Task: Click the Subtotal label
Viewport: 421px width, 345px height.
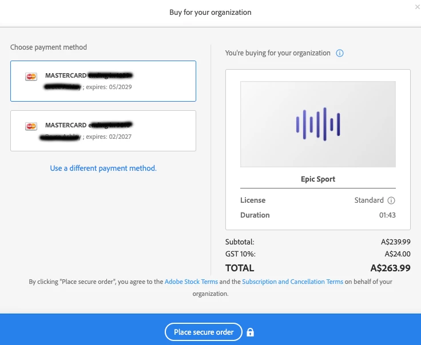Action: pyautogui.click(x=240, y=242)
